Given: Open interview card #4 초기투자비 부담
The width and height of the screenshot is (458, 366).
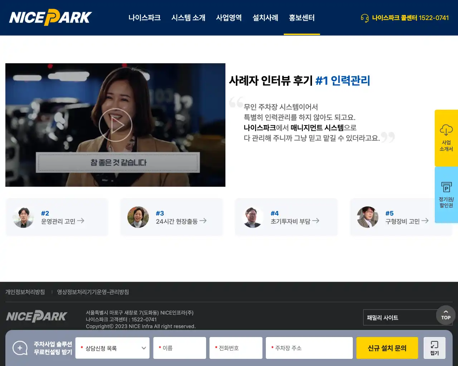Looking at the screenshot, I should coord(286,217).
